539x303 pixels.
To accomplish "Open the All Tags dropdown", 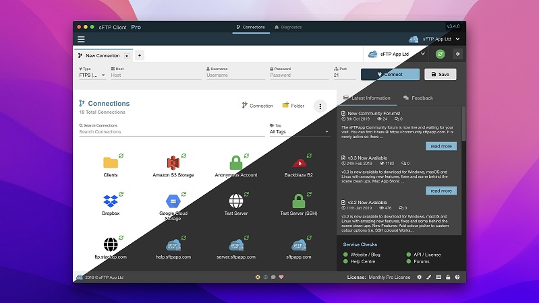I will click(300, 132).
